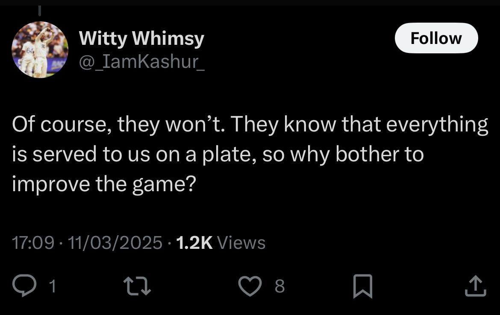Repost this tweet using the retweet icon
The image size is (500, 315).
click(137, 286)
